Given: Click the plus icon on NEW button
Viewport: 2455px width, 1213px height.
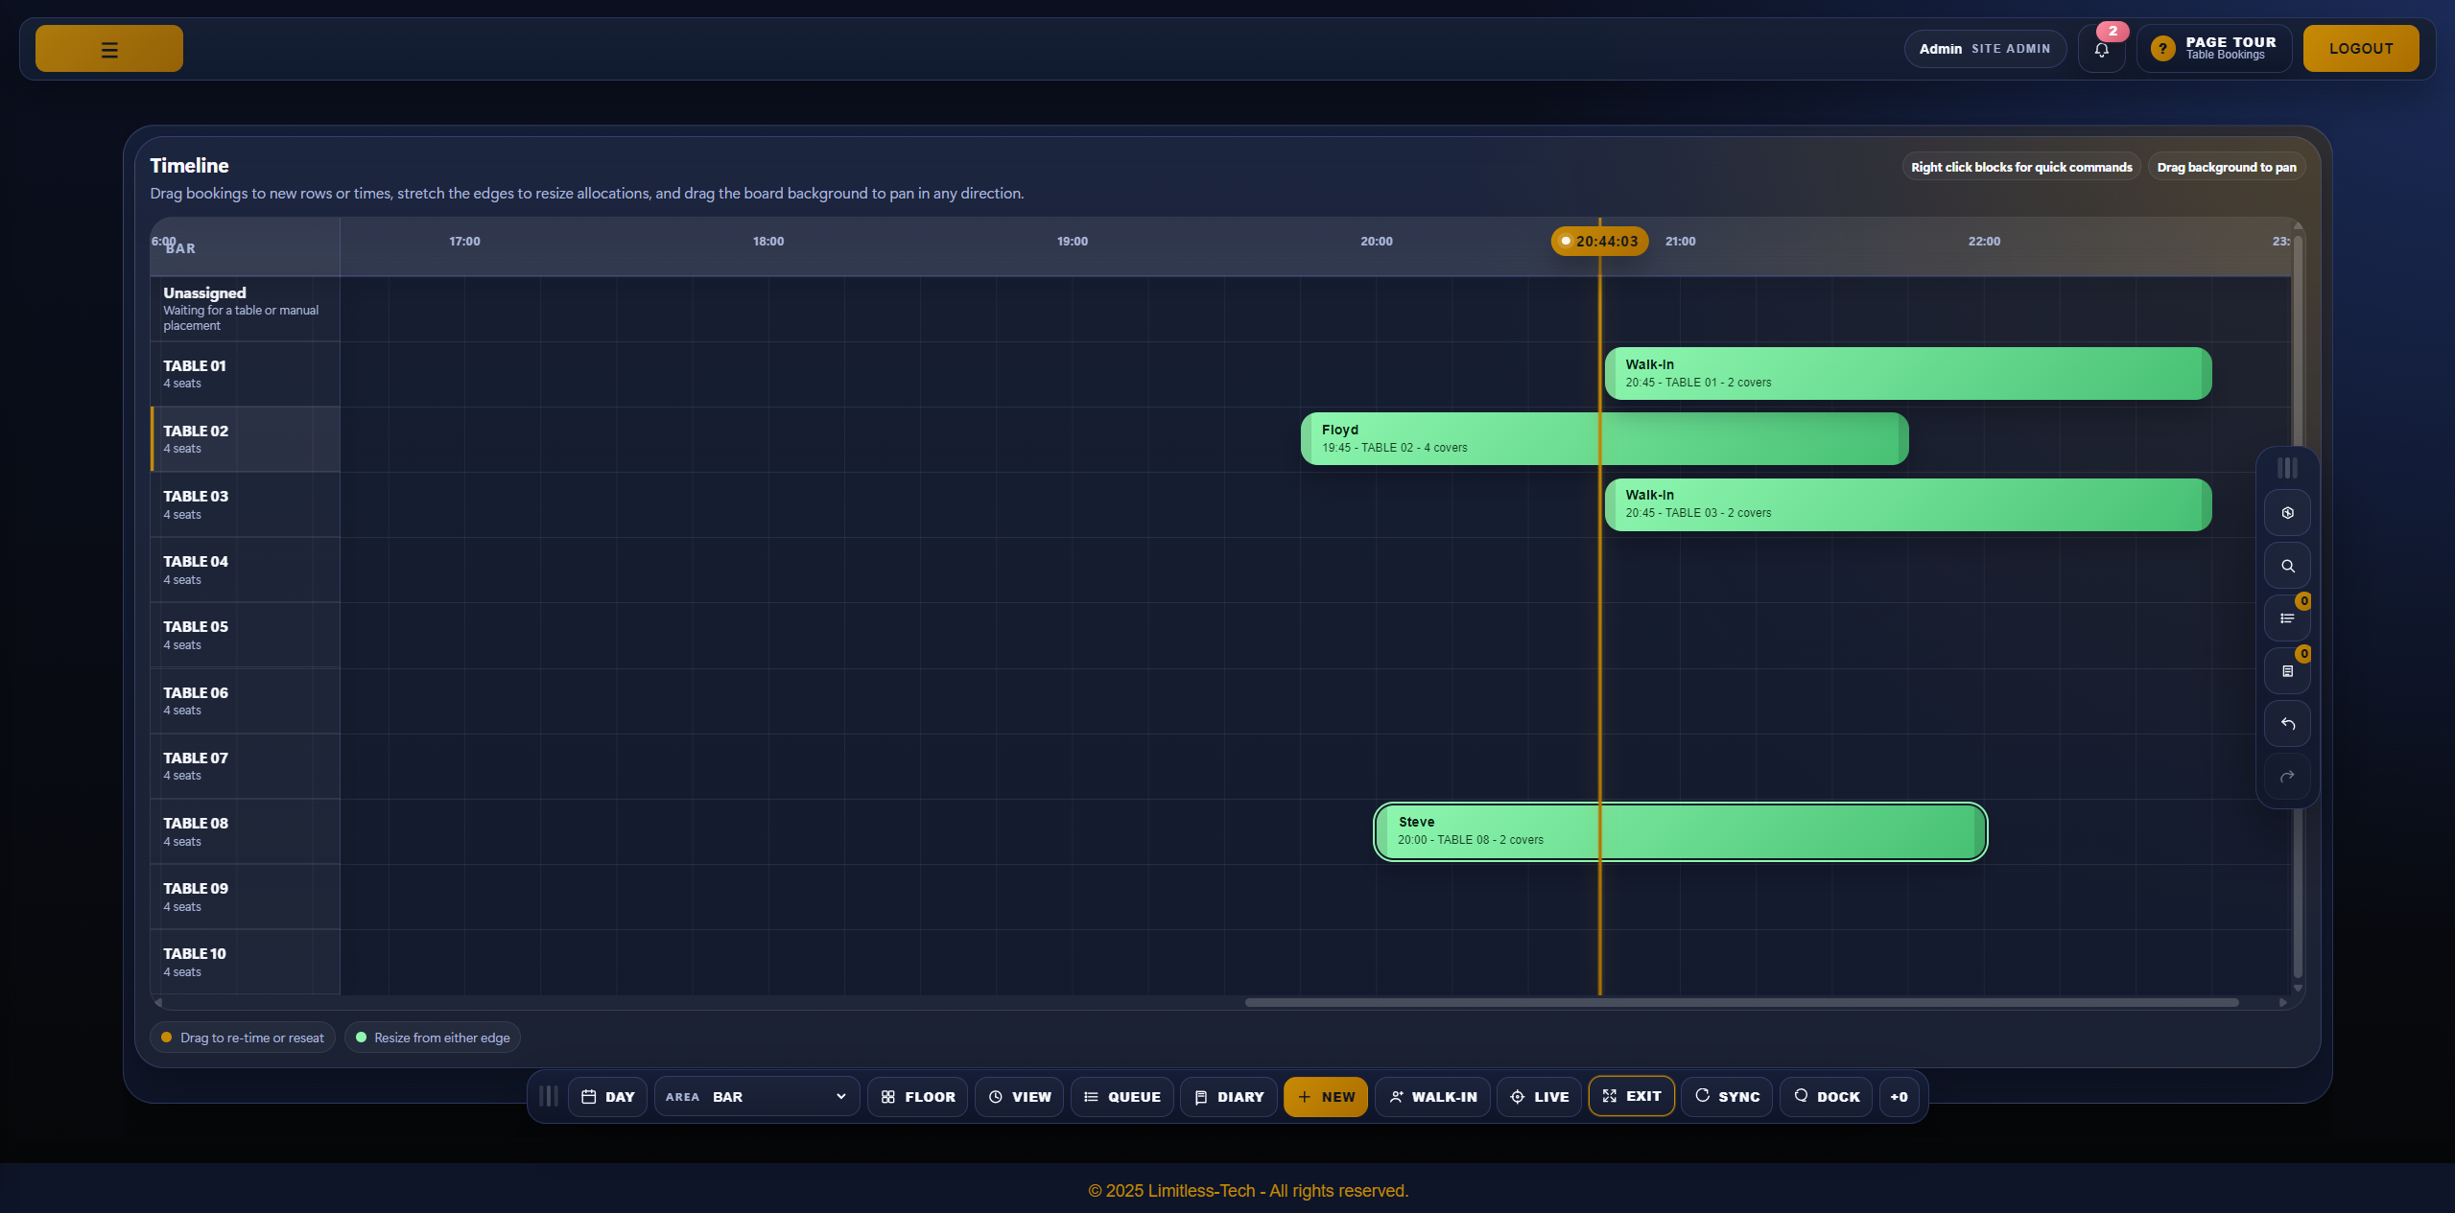Looking at the screenshot, I should click(1304, 1097).
